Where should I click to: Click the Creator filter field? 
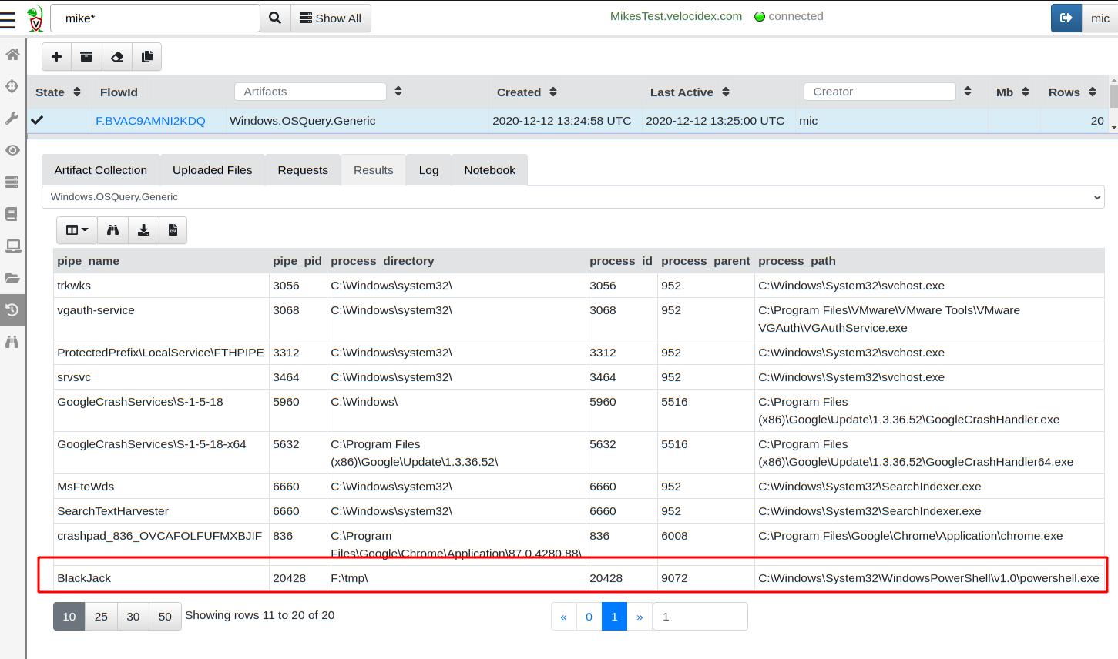(x=879, y=92)
